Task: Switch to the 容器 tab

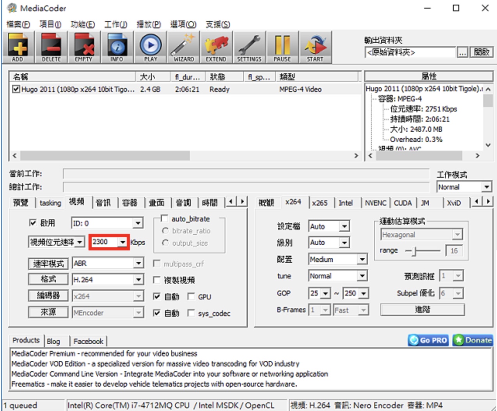Action: (130, 203)
